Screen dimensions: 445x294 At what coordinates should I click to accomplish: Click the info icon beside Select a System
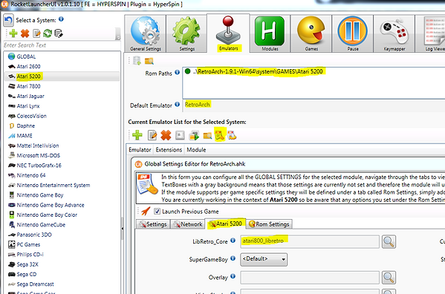[61, 19]
